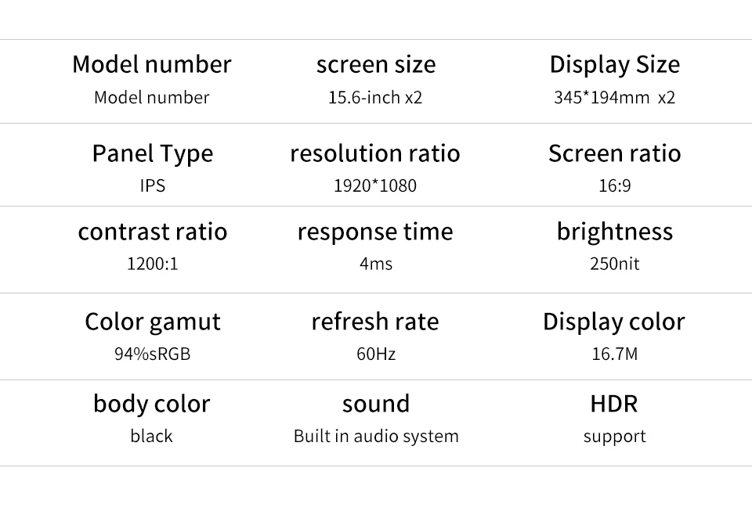Select the "16.7M" display color value
This screenshot has height=518, width=752.
(614, 354)
